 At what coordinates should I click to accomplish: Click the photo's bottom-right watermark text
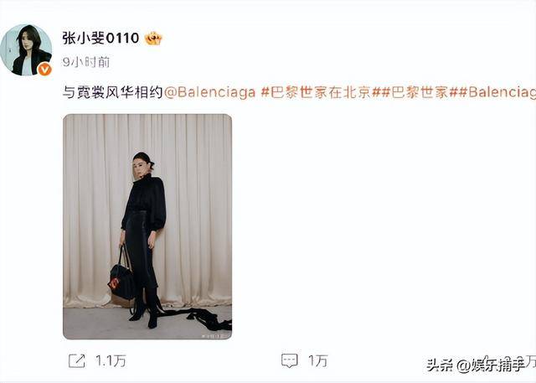[214, 336]
